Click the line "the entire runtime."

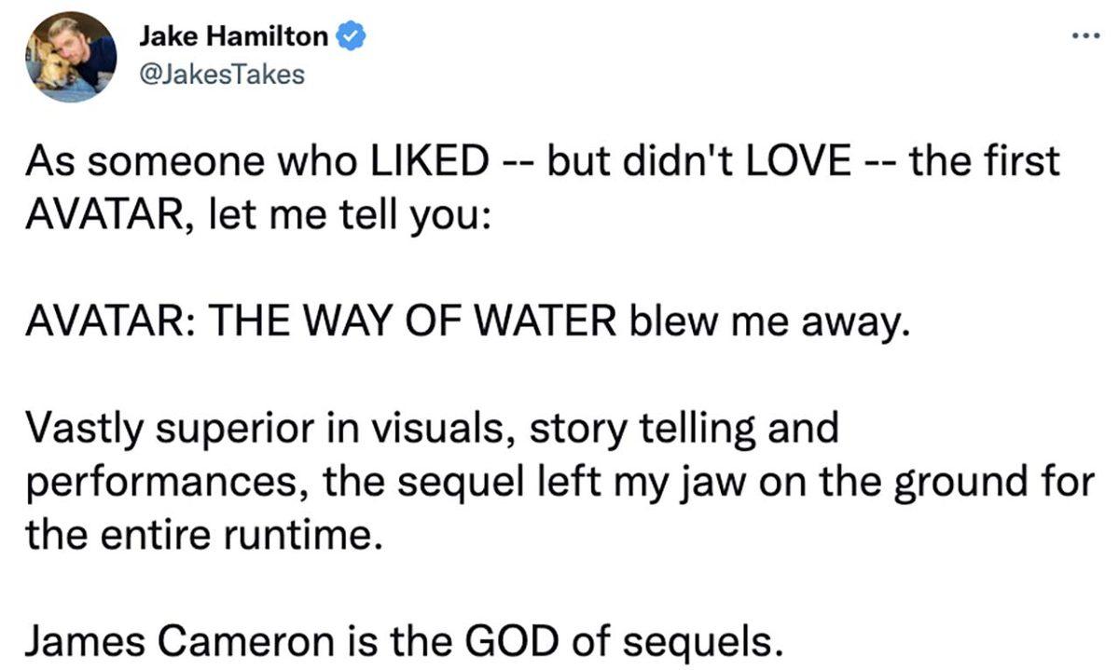click(x=201, y=537)
